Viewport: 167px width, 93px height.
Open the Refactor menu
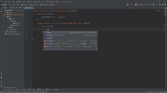point(29,2)
